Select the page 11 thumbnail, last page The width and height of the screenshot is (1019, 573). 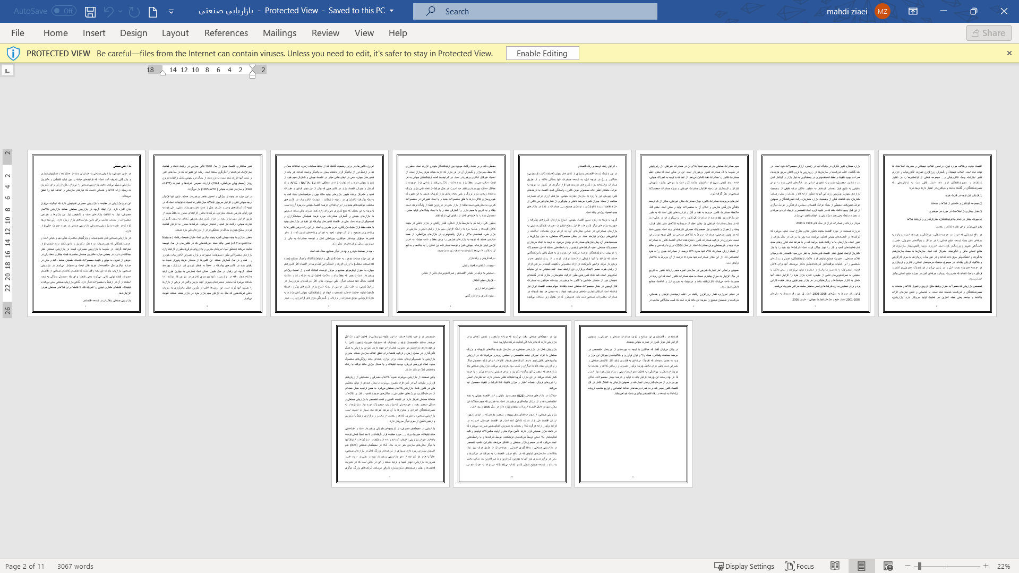coord(633,404)
